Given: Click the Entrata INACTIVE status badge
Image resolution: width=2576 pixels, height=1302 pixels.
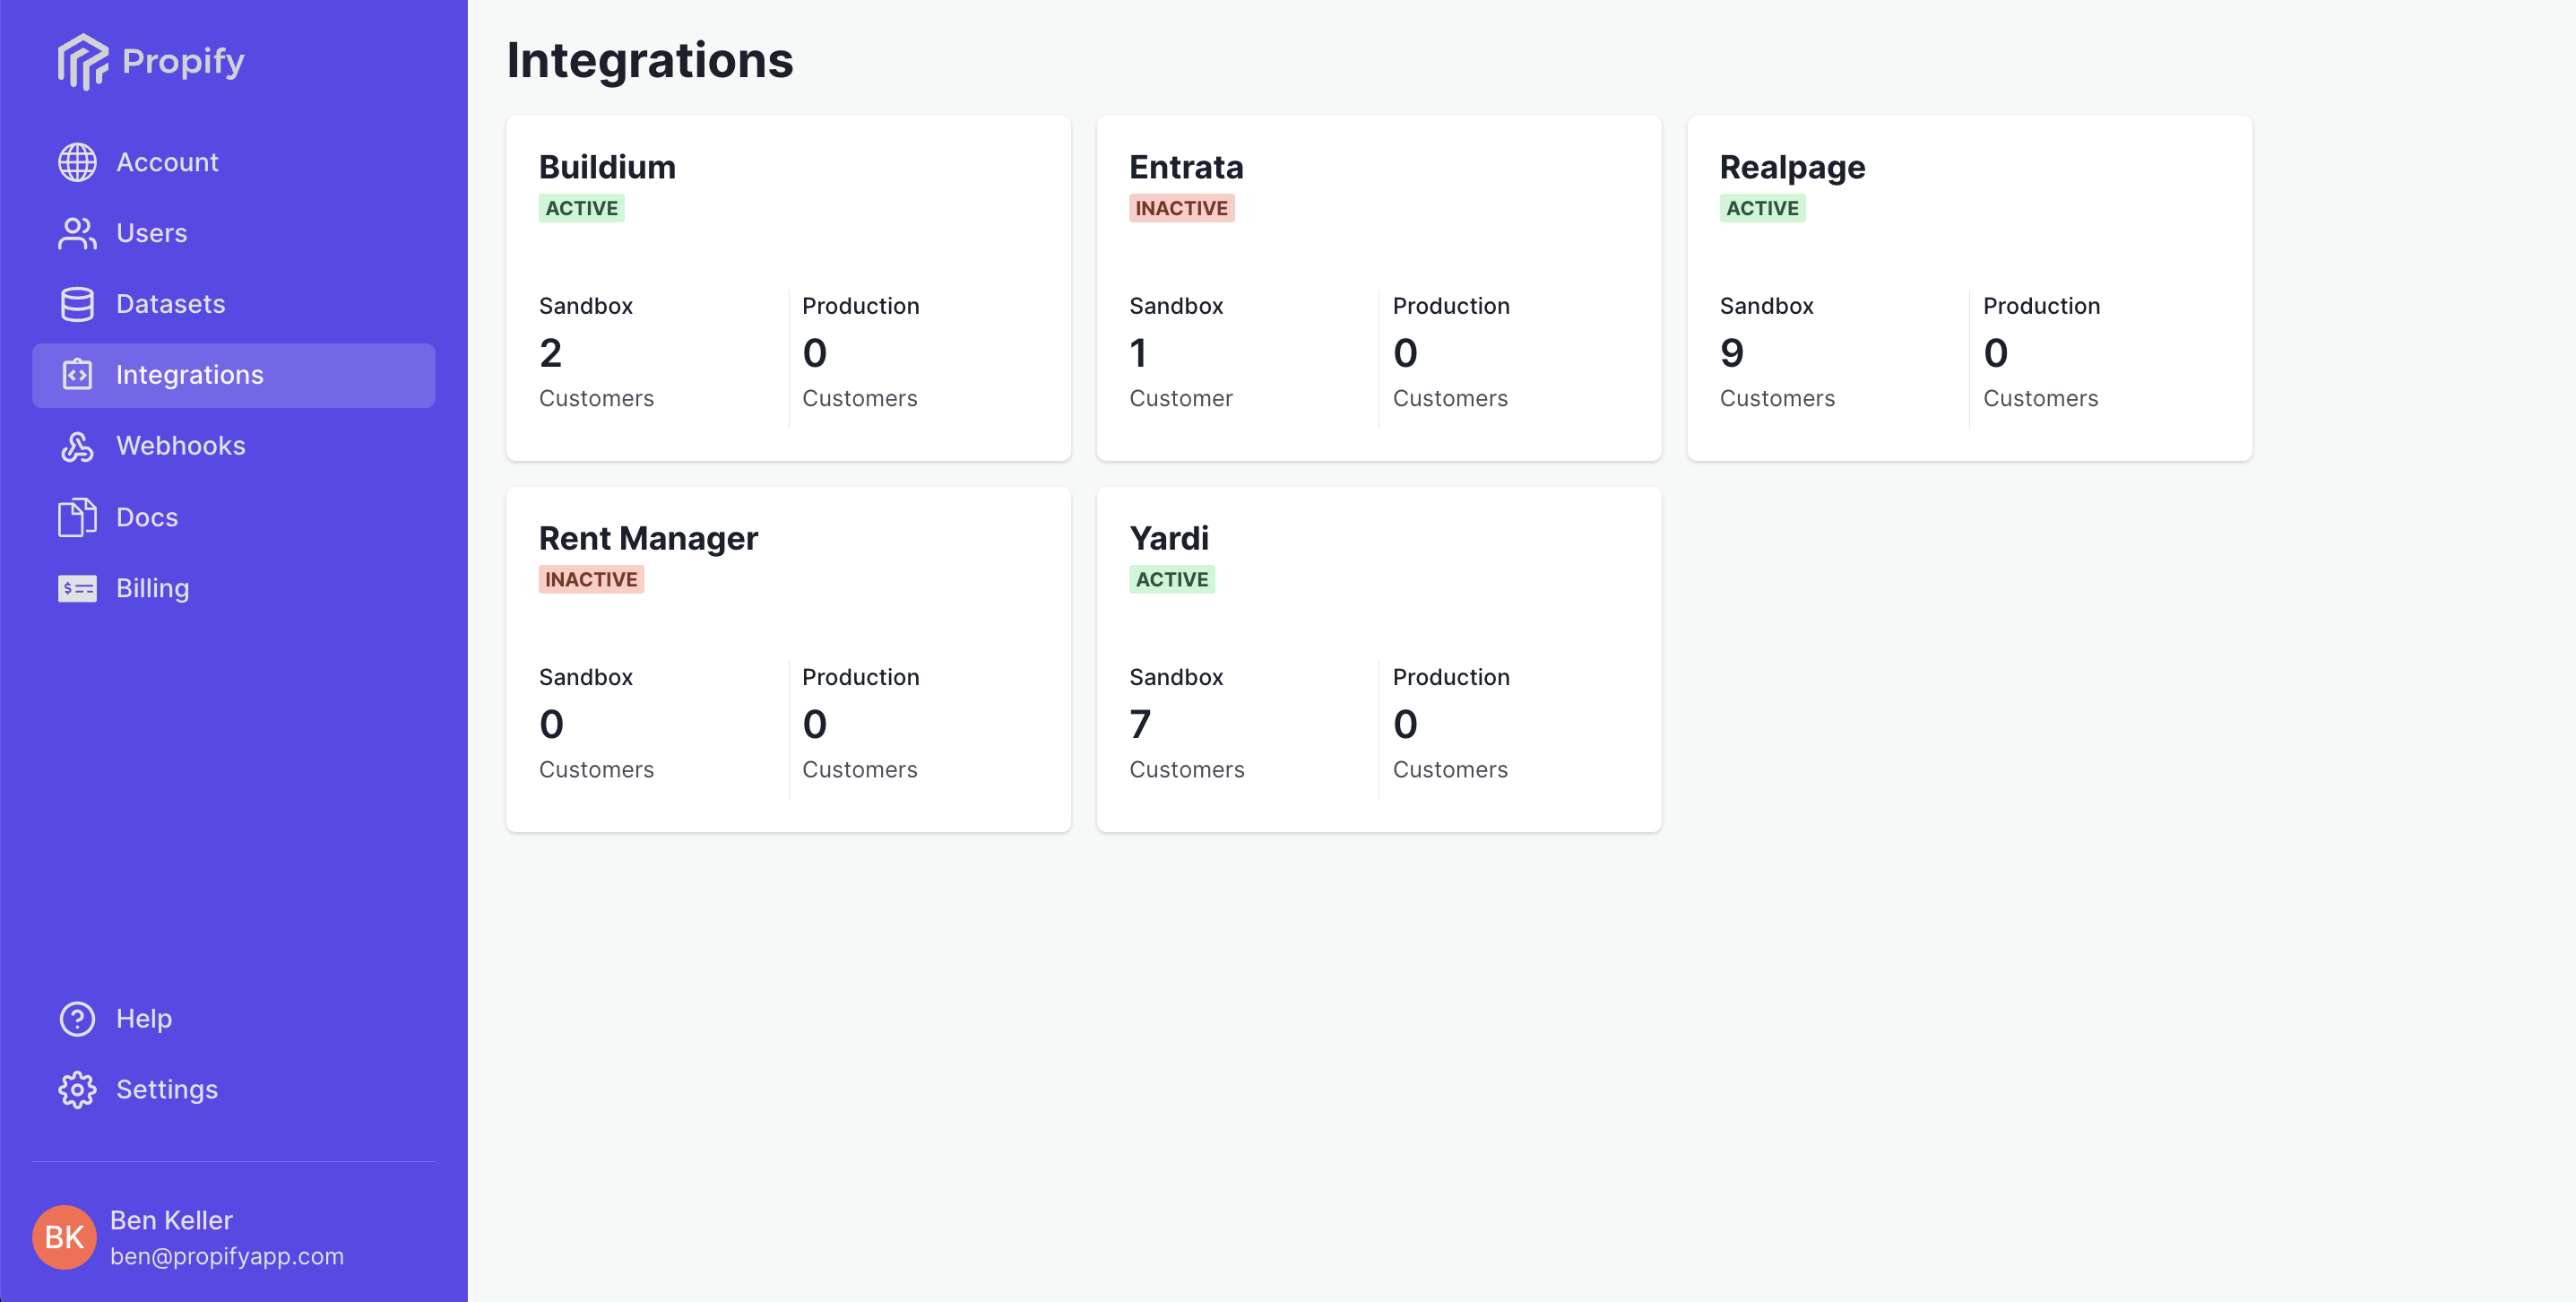Looking at the screenshot, I should 1181,208.
